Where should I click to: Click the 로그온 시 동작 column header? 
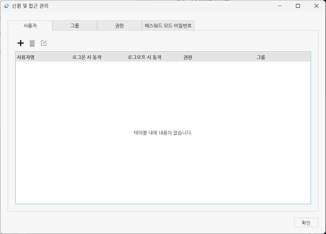tap(87, 57)
